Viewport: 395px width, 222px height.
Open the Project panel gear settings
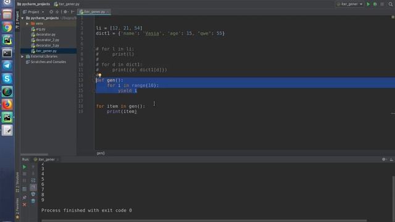65,12
